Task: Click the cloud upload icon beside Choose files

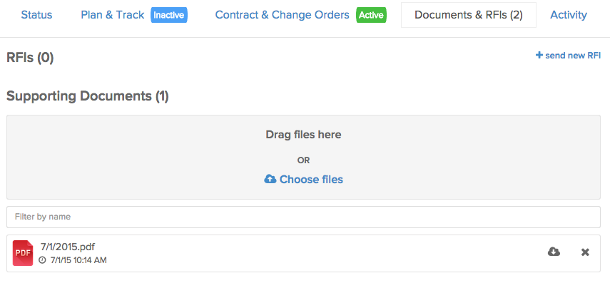Action: [270, 179]
